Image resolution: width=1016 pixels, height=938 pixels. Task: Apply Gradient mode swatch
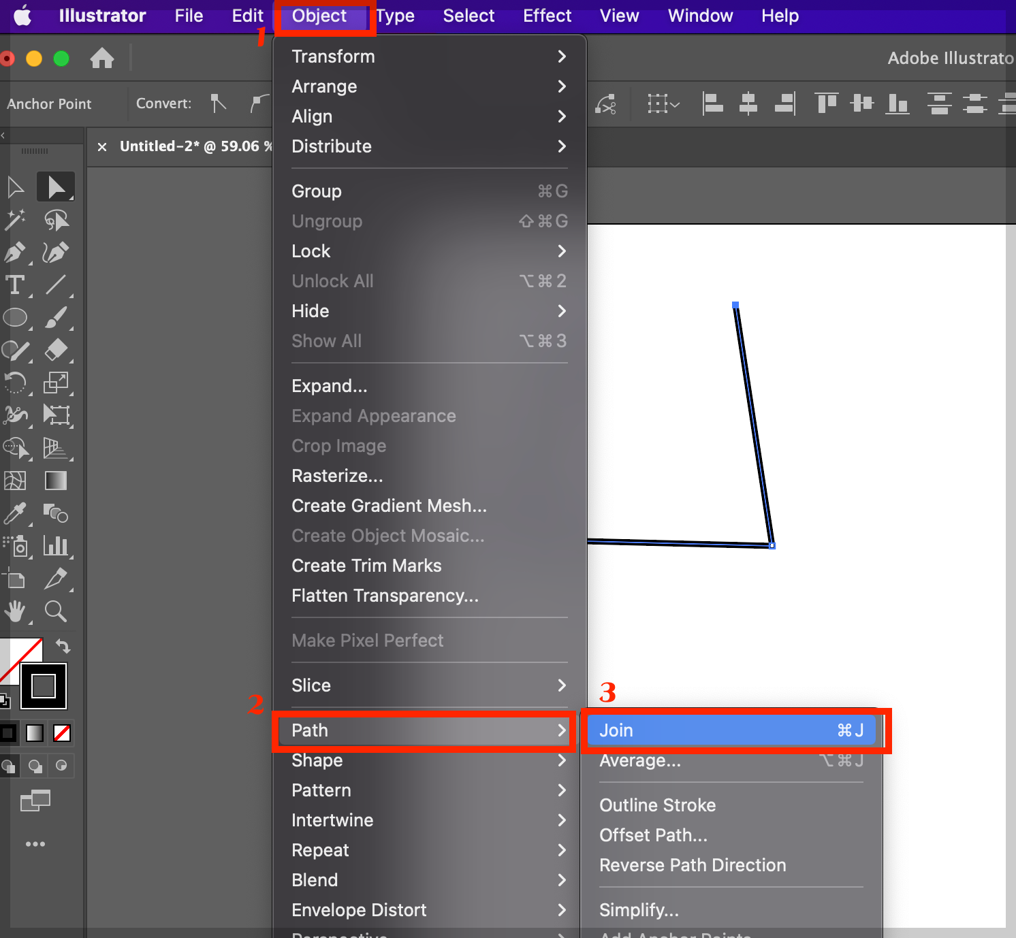35,733
